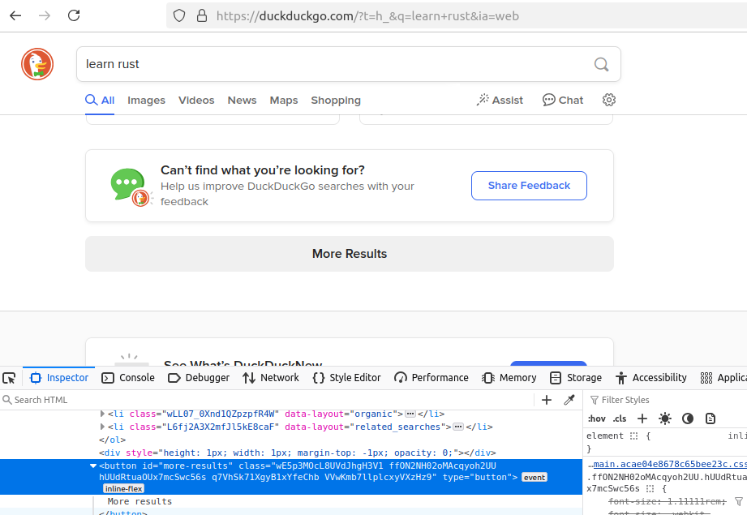Switch to the Inspector tab
747x515 pixels.
point(59,378)
